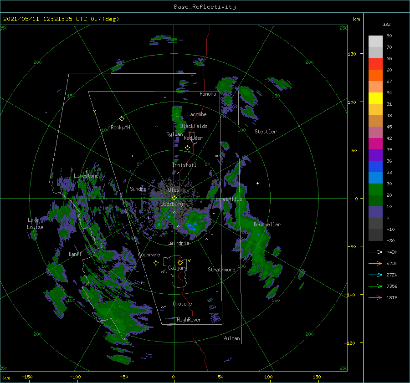Click the Airdrie label
The width and height of the screenshot is (410, 383).
click(x=179, y=243)
